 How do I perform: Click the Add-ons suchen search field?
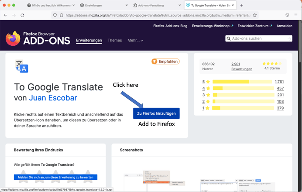pyautogui.click(x=258, y=38)
